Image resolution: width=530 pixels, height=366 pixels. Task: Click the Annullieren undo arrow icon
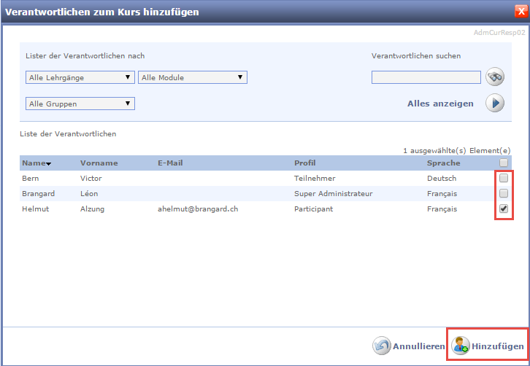382,346
